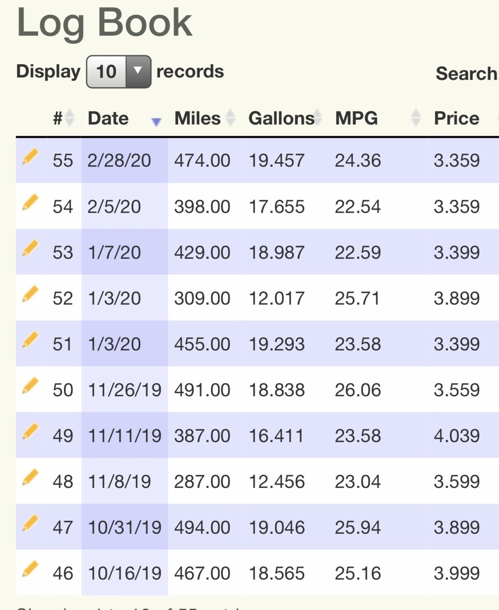Screen dimensions: 499x610
Task: Click the 4.039 price value
Action: [457, 435]
